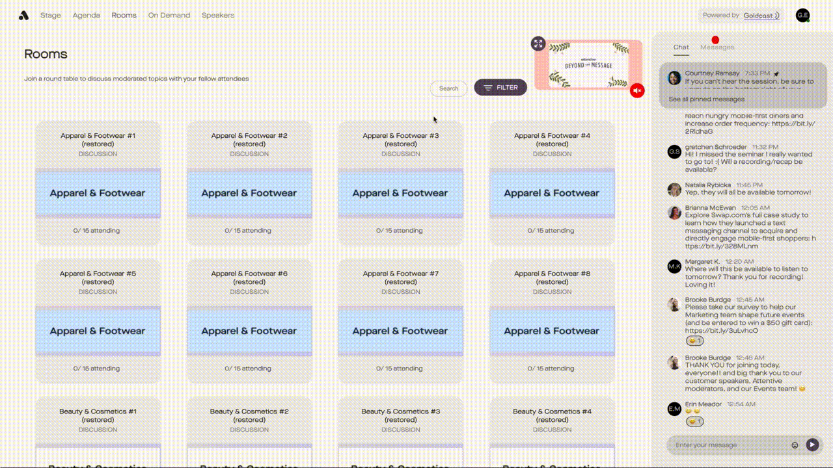Click Brooke Burdge's avatar on the THANK YOU message
833x468 pixels.
tap(674, 362)
